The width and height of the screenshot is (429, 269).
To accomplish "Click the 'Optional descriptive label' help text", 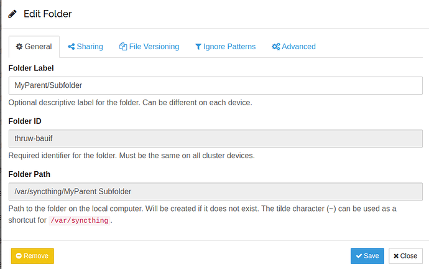I will 130,103.
